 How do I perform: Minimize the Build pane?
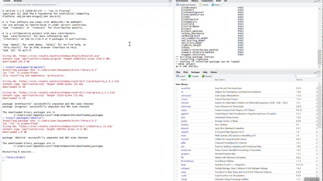pos(315,1)
